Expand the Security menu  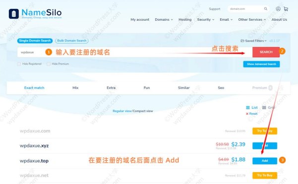[206, 19]
